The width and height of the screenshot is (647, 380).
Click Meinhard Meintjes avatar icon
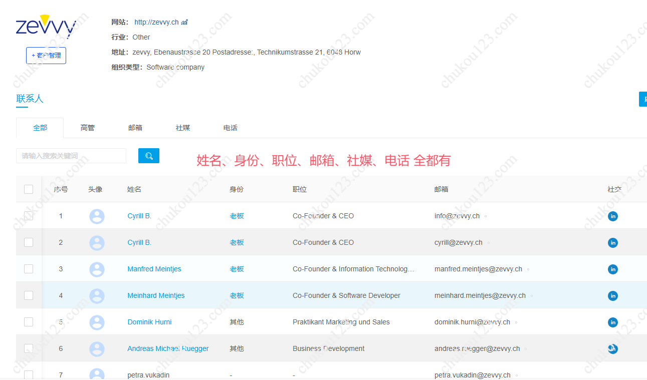(97, 296)
